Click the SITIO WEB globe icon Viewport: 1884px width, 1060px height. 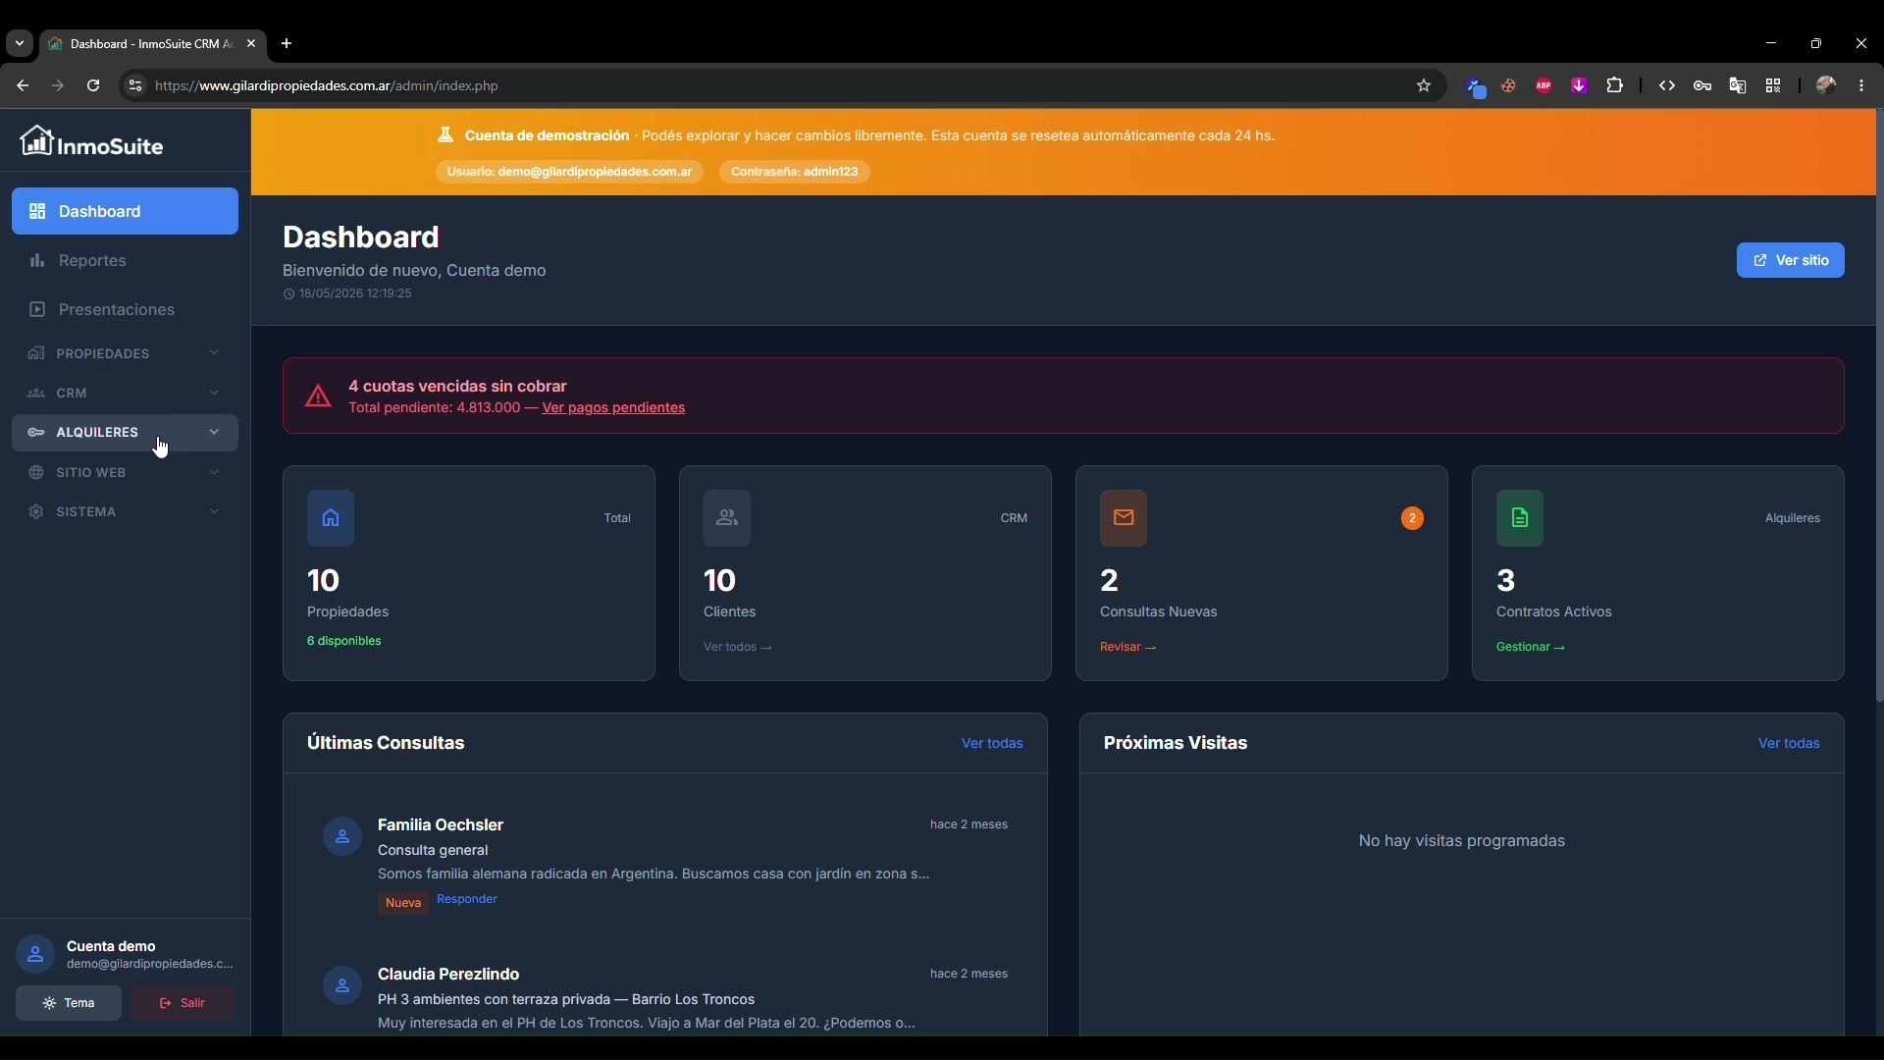point(36,473)
